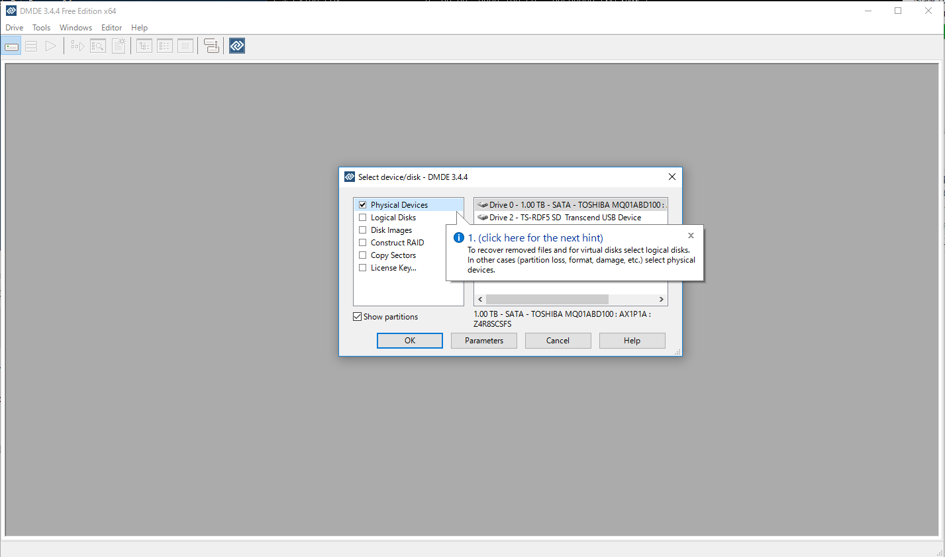Toggle the Physical Devices checkbox

363,205
